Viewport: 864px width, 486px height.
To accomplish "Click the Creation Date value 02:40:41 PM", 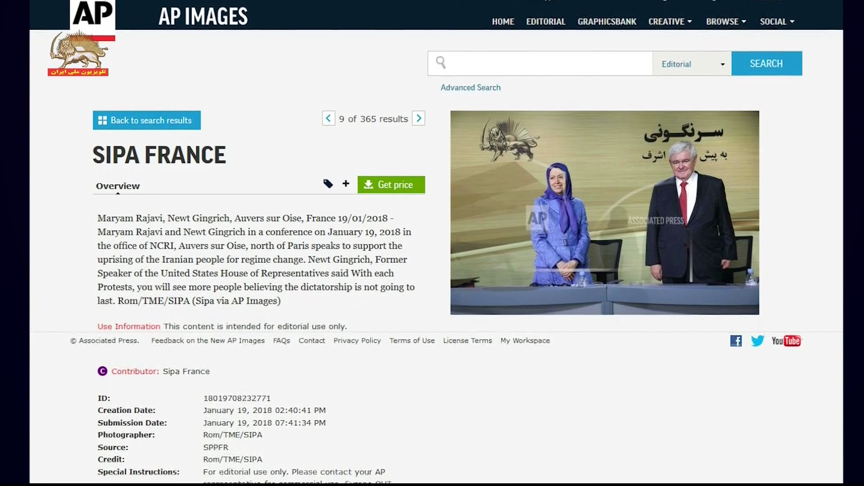I will 300,410.
